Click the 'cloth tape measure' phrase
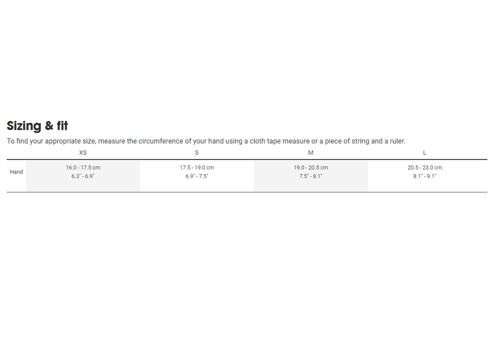 [x=279, y=141]
